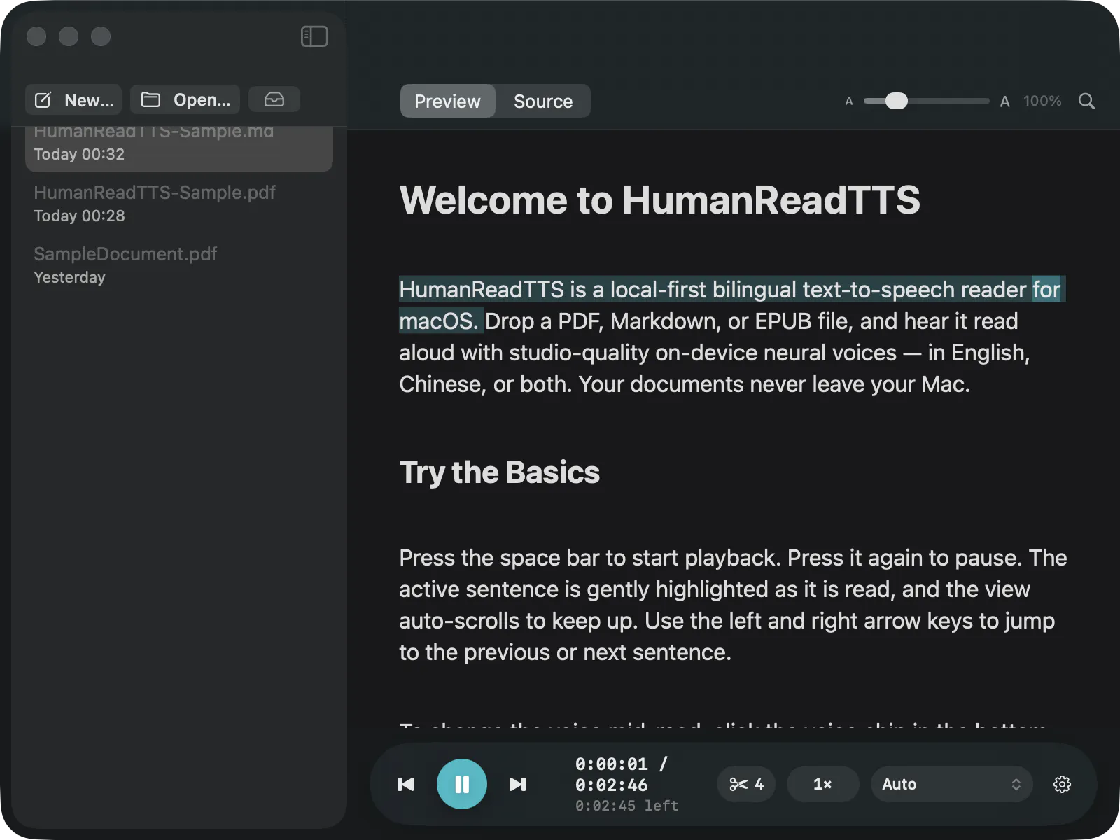Select HumanReadTTS-Sample.pdf in the sidebar
Viewport: 1120px width, 840px height.
pyautogui.click(x=179, y=203)
